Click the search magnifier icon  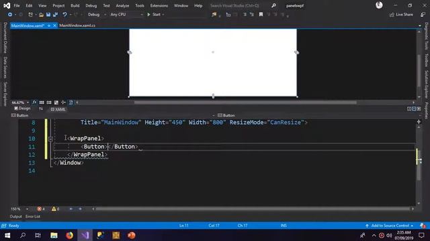coord(273,5)
